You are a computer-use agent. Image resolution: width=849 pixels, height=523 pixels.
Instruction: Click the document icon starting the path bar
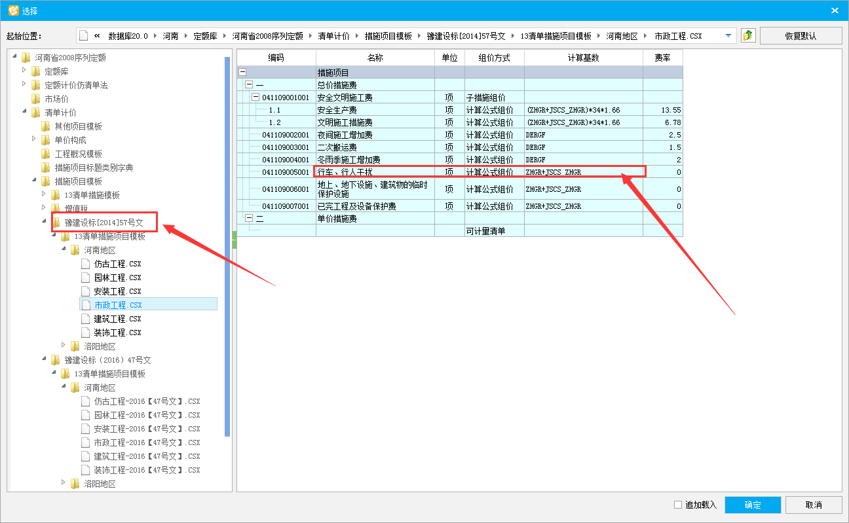point(83,36)
